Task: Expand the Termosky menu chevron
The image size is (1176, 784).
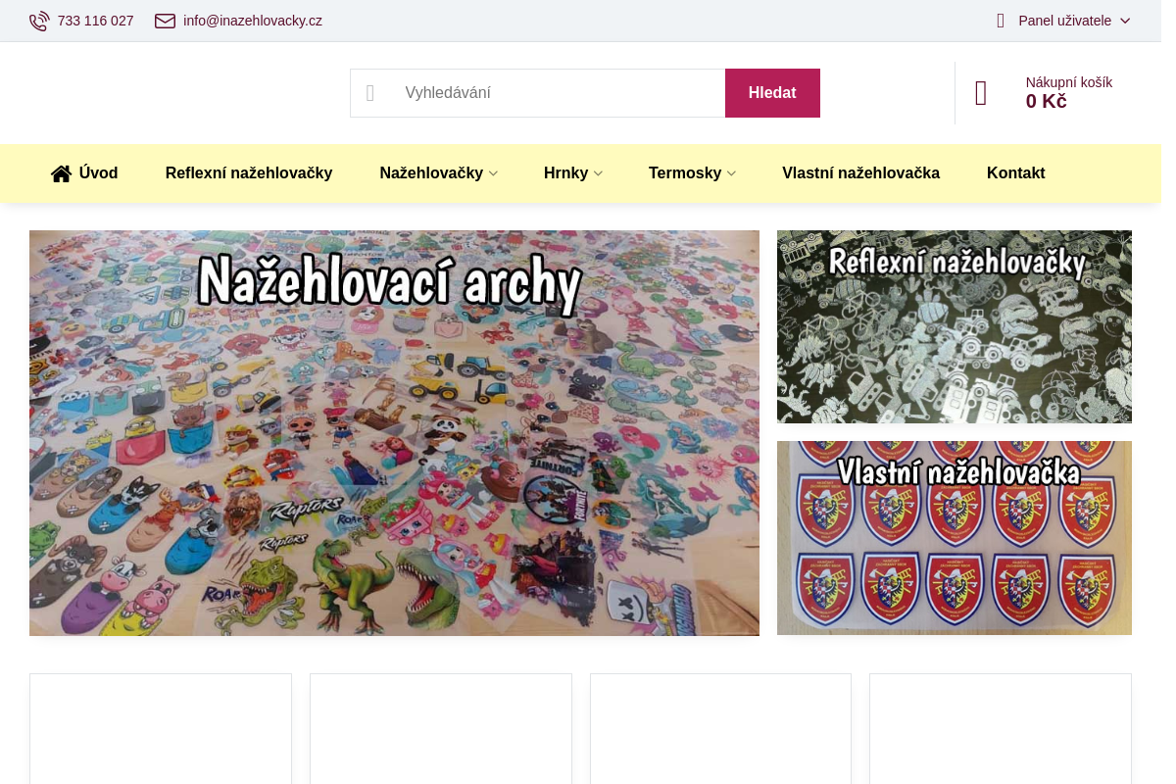Action: tap(731, 173)
